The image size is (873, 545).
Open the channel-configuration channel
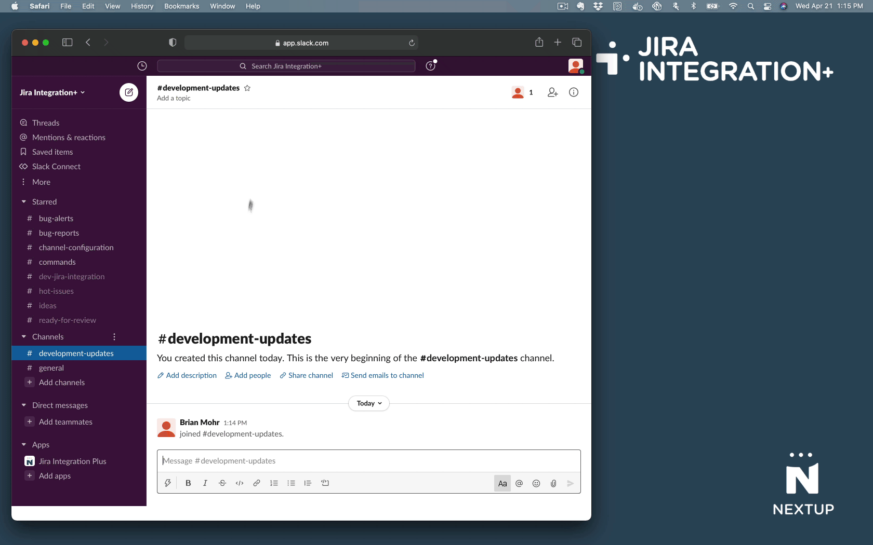(x=76, y=248)
